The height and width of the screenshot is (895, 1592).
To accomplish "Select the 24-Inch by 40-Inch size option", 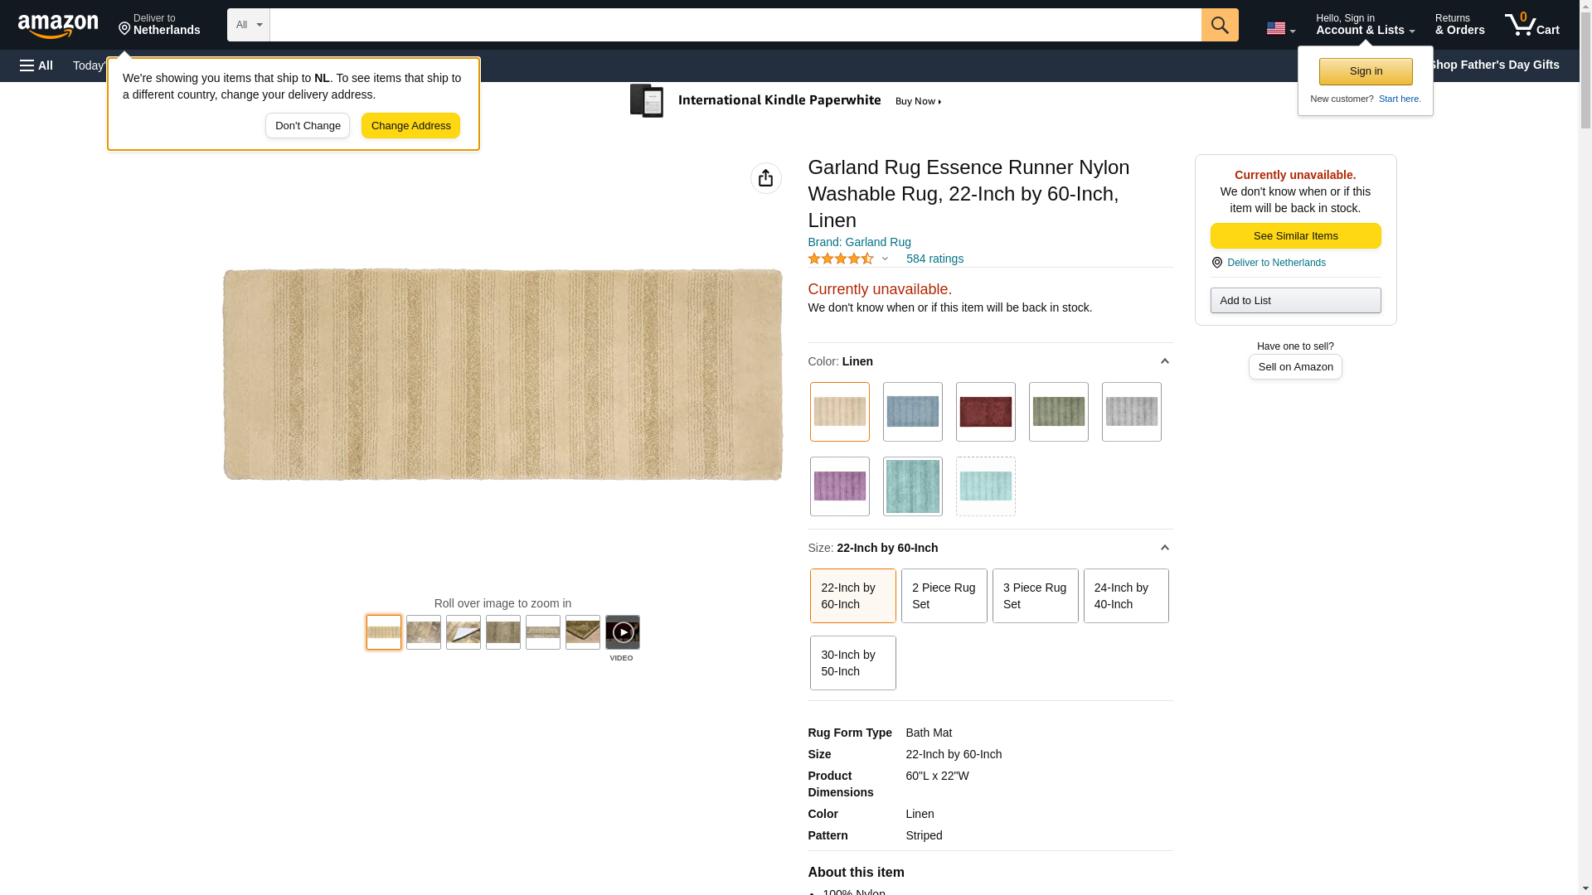I will (1125, 596).
